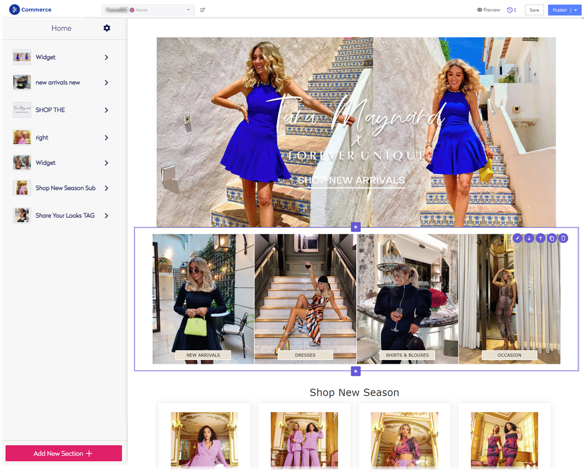Click OCCASION category label
587x470 pixels.
(x=509, y=355)
